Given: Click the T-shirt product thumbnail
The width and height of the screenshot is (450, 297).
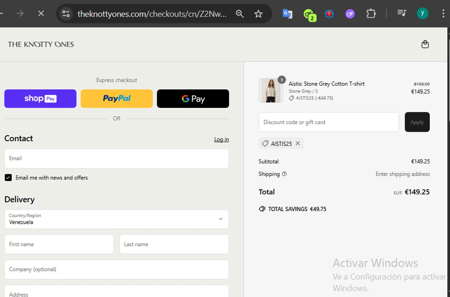Looking at the screenshot, I should pos(271,91).
